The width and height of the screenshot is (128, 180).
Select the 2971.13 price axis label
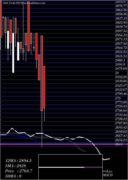pyautogui.click(x=121, y=39)
